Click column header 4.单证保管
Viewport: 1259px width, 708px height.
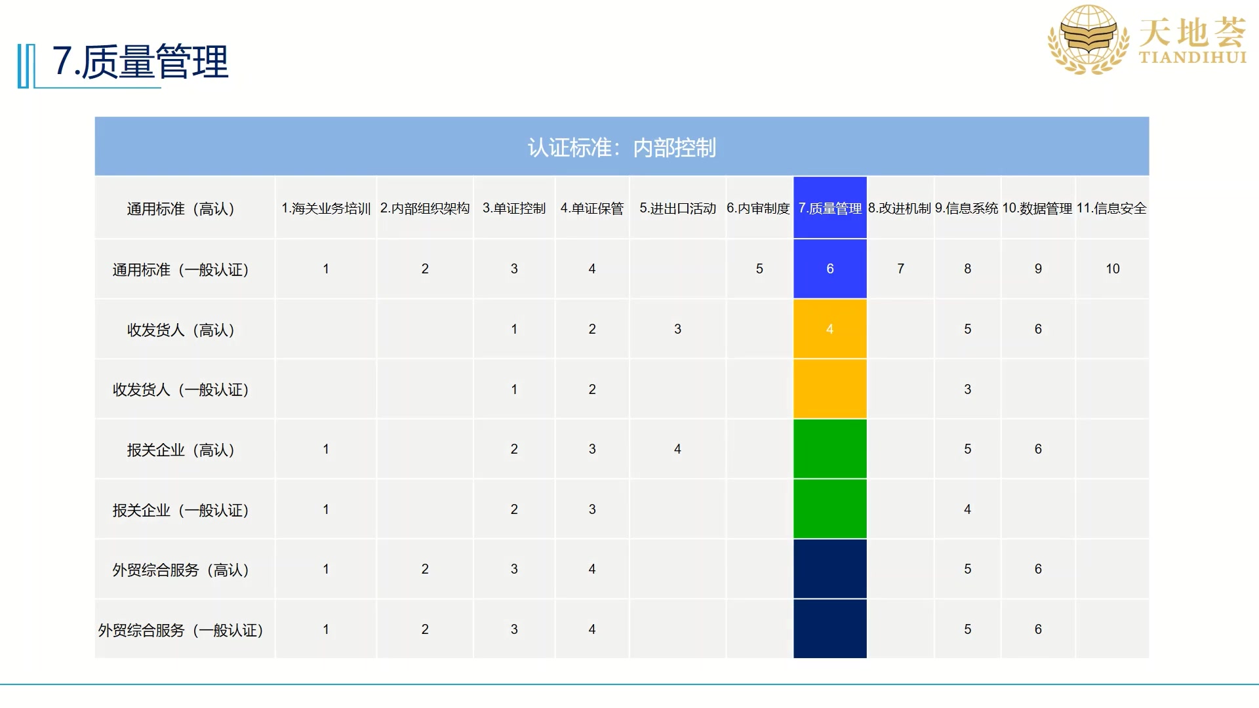click(592, 208)
